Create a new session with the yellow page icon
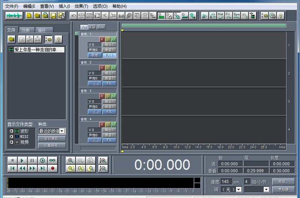Image resolution: width=300 pixels, height=198 pixels. [29, 16]
